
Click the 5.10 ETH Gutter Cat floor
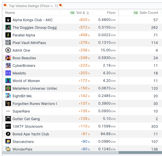[x=109, y=119]
